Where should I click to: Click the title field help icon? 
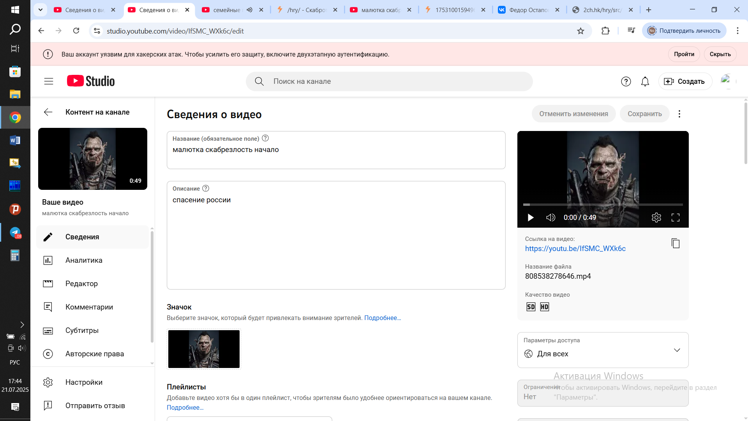265,138
